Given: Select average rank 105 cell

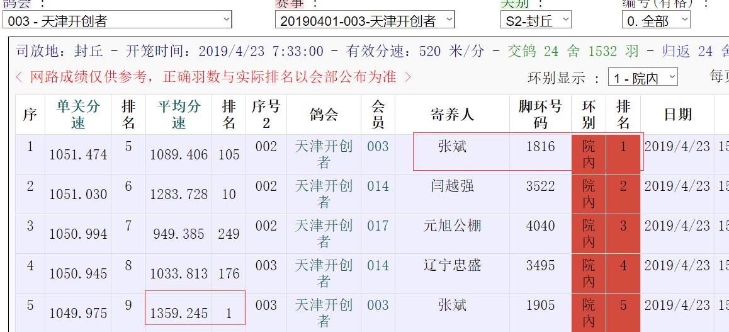Looking at the screenshot, I should [229, 155].
